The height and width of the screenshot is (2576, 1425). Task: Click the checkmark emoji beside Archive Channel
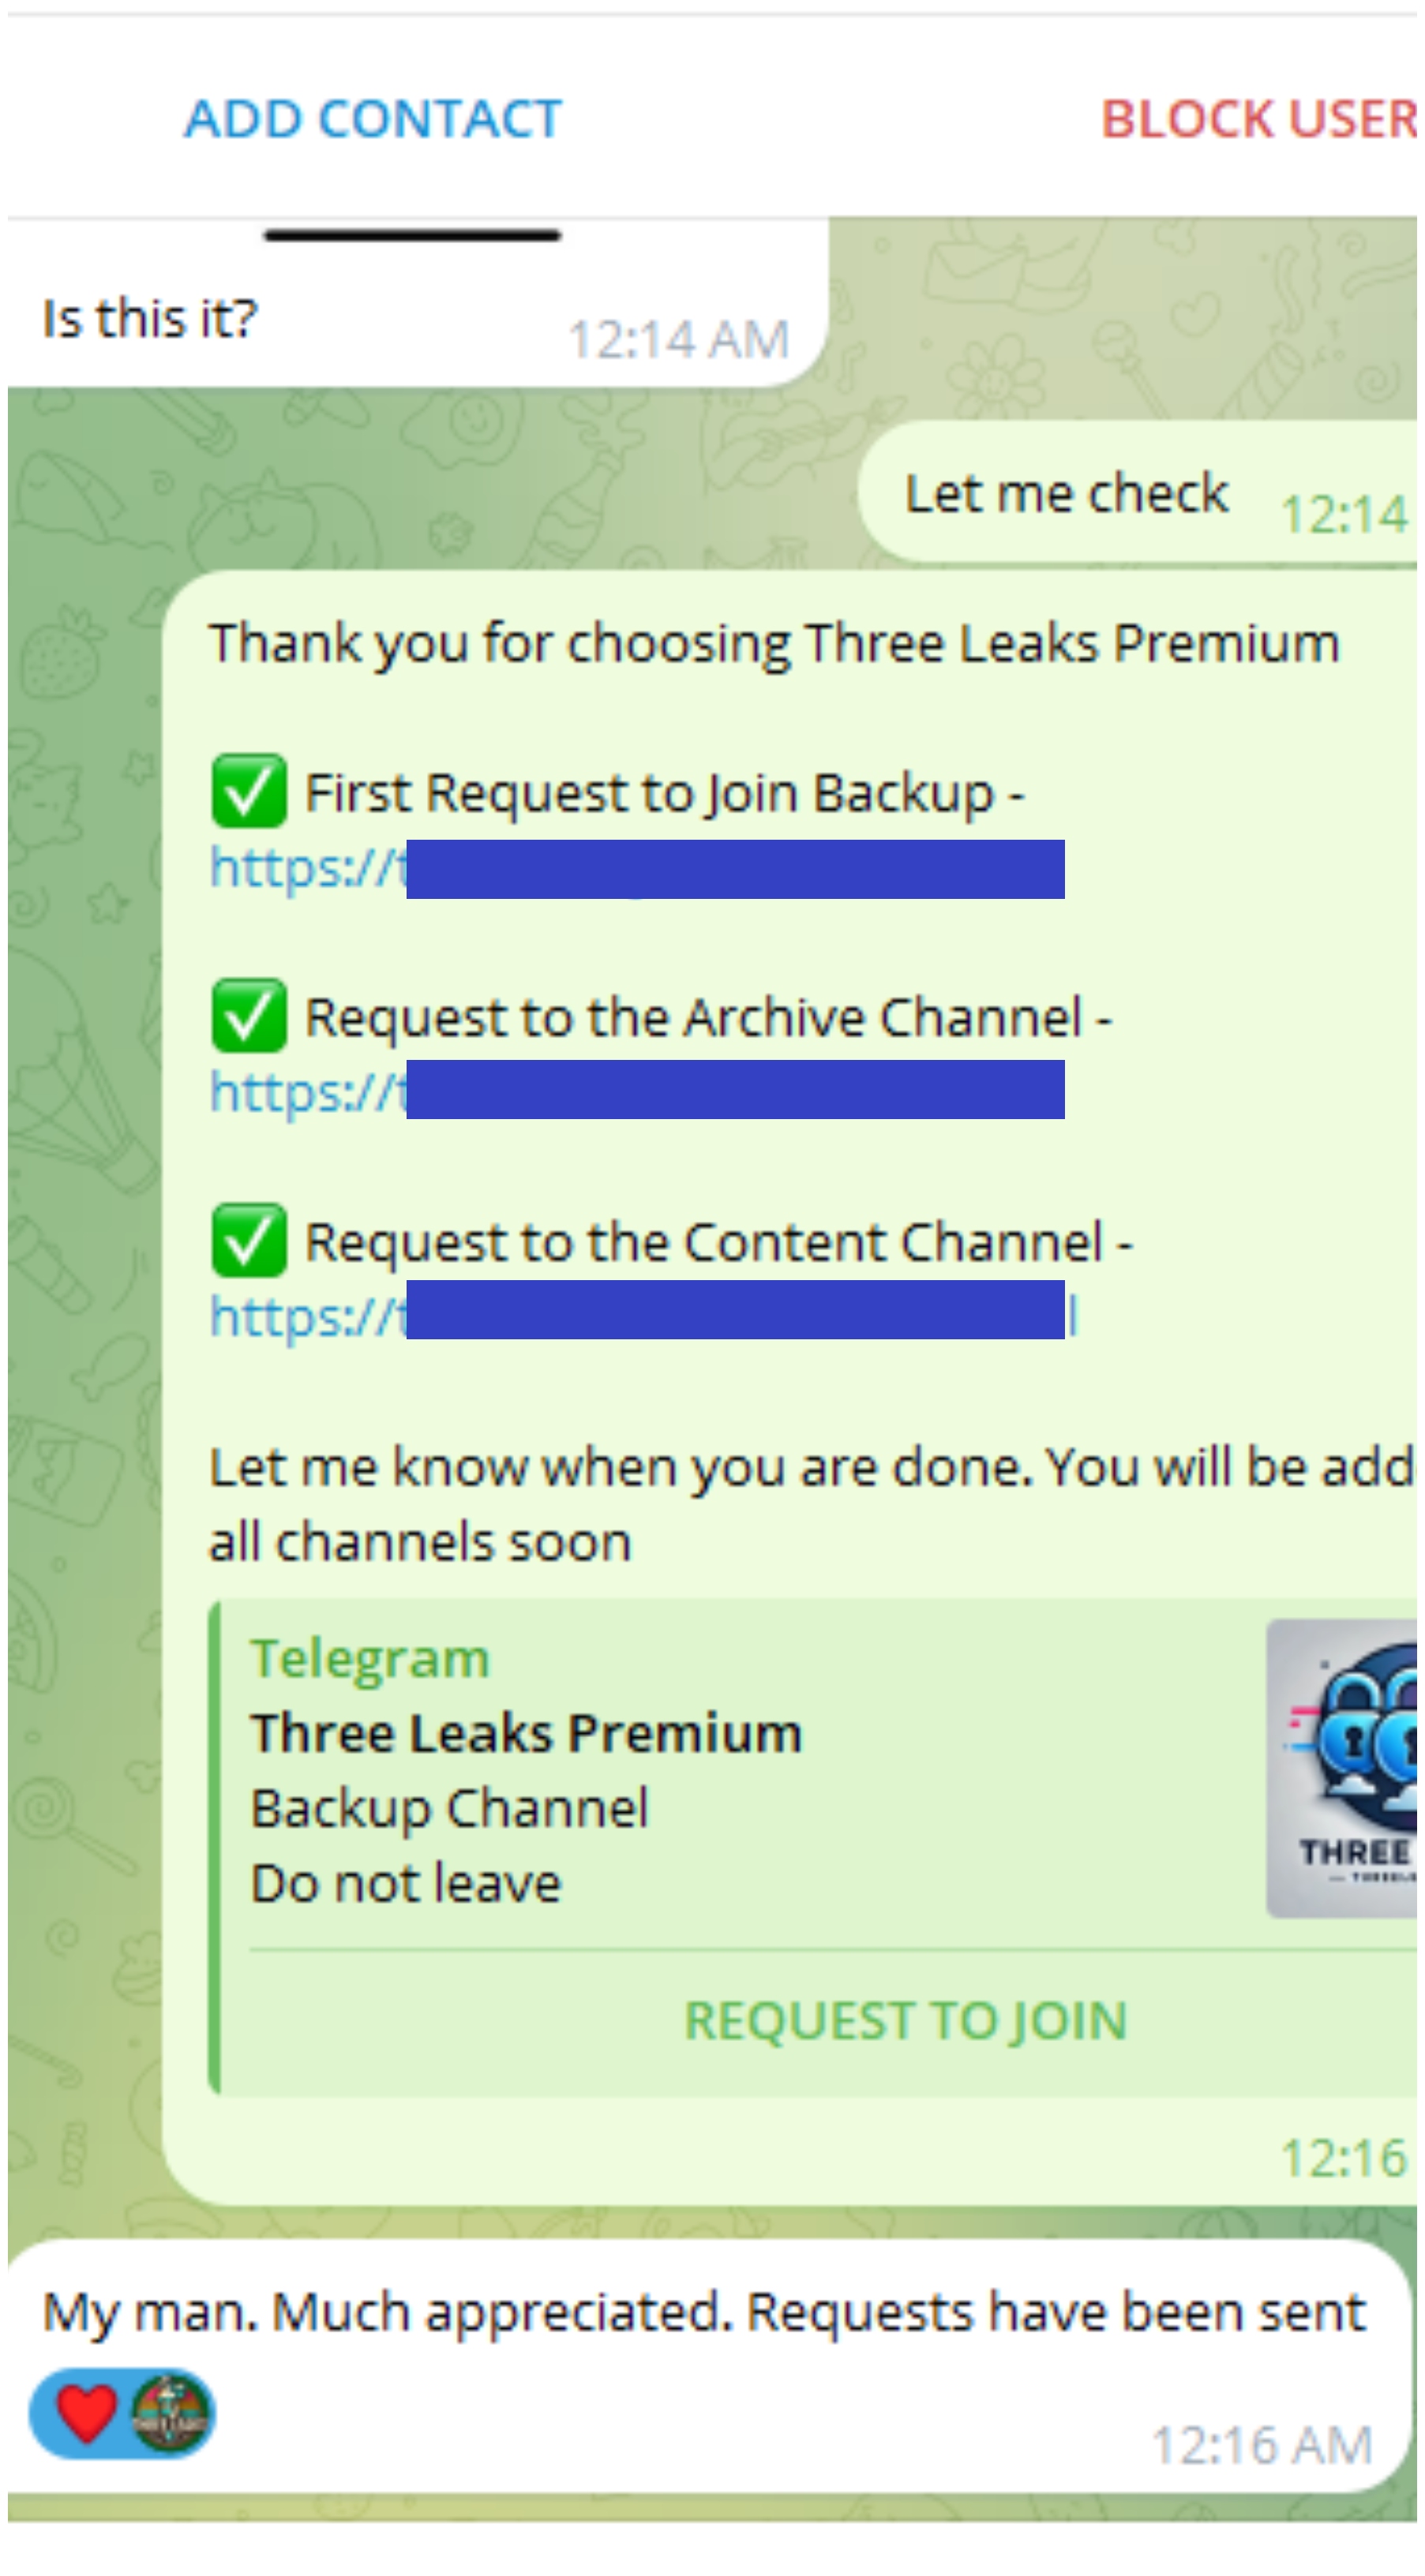point(249,1016)
